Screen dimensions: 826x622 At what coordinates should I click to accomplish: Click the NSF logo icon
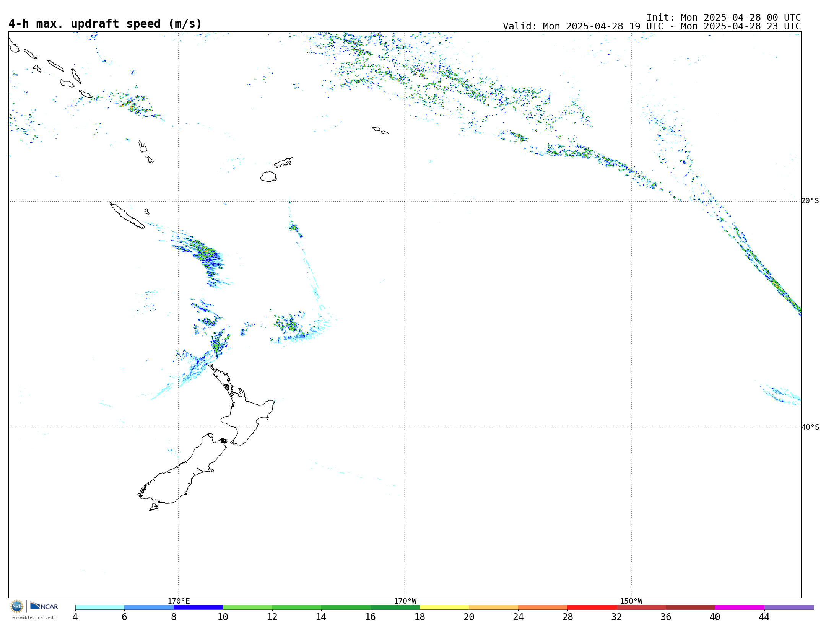pos(16,606)
